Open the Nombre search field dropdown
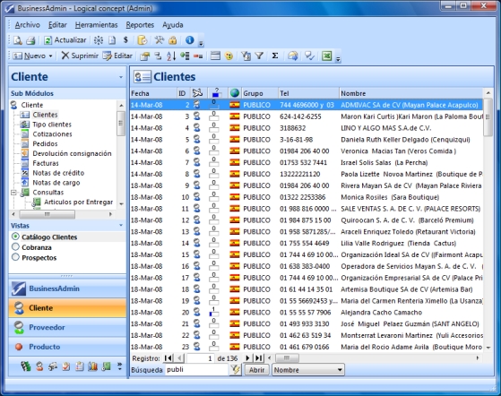501x396 pixels. [340, 370]
